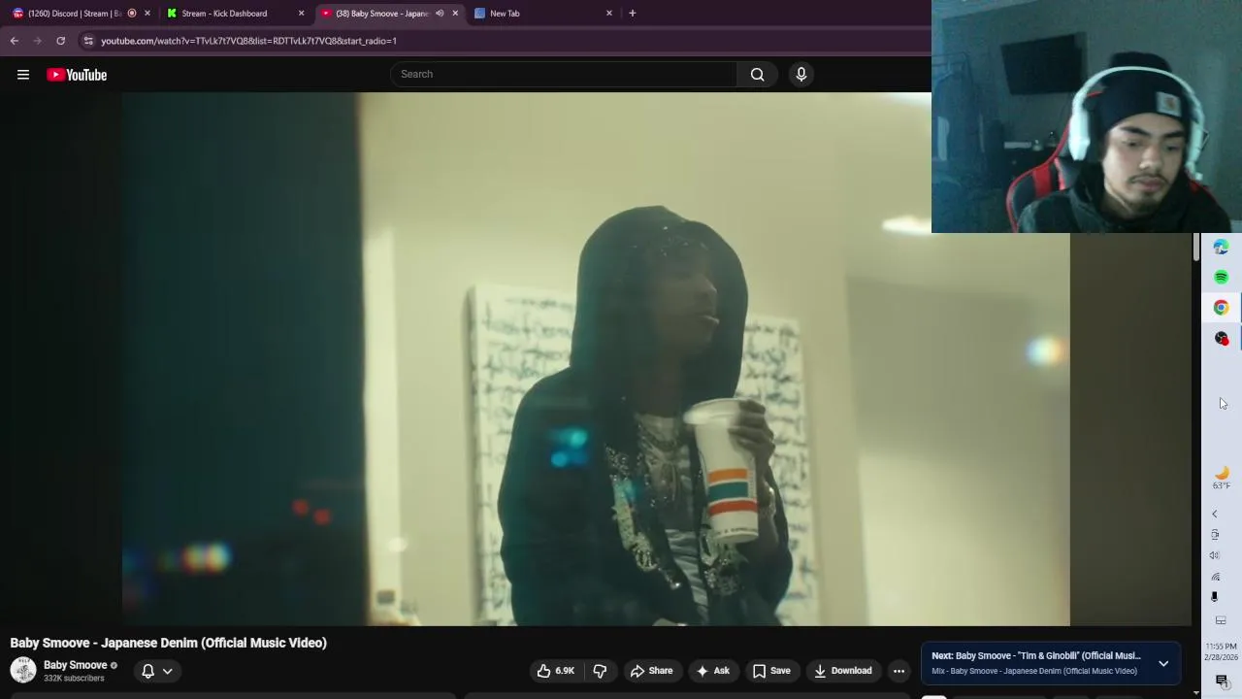Image resolution: width=1242 pixels, height=699 pixels.
Task: Mute the YouTube tab audio icon
Action: tap(440, 14)
